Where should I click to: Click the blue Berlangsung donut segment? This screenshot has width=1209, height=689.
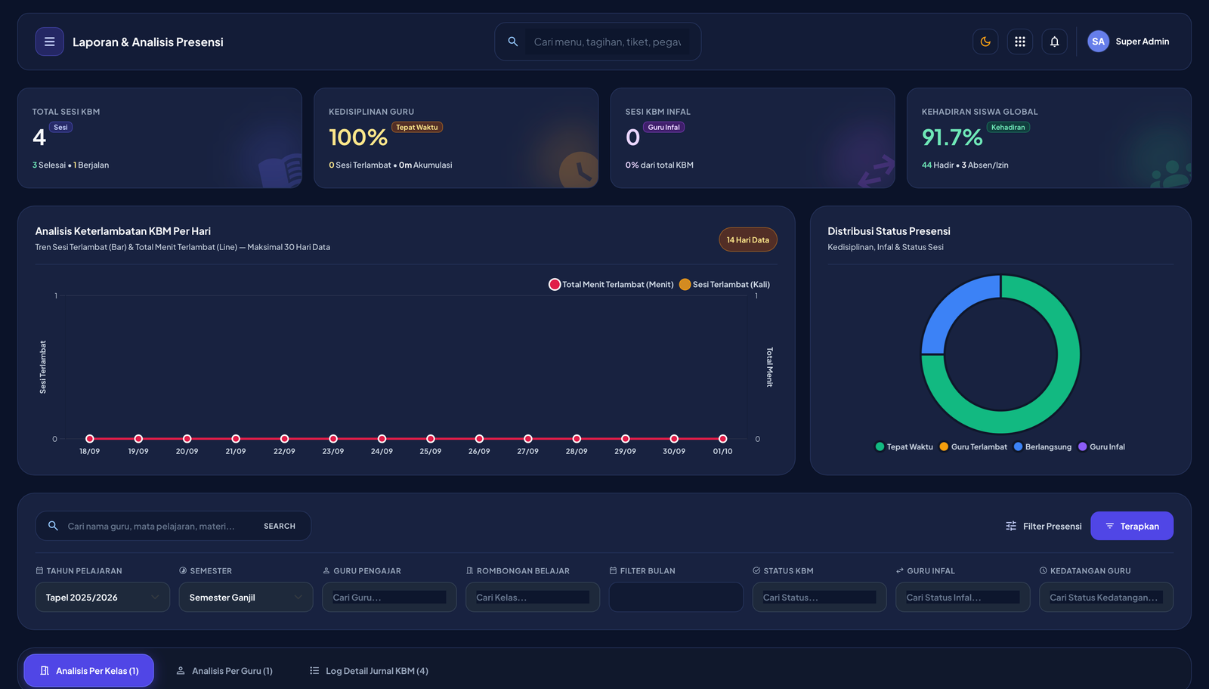954,306
